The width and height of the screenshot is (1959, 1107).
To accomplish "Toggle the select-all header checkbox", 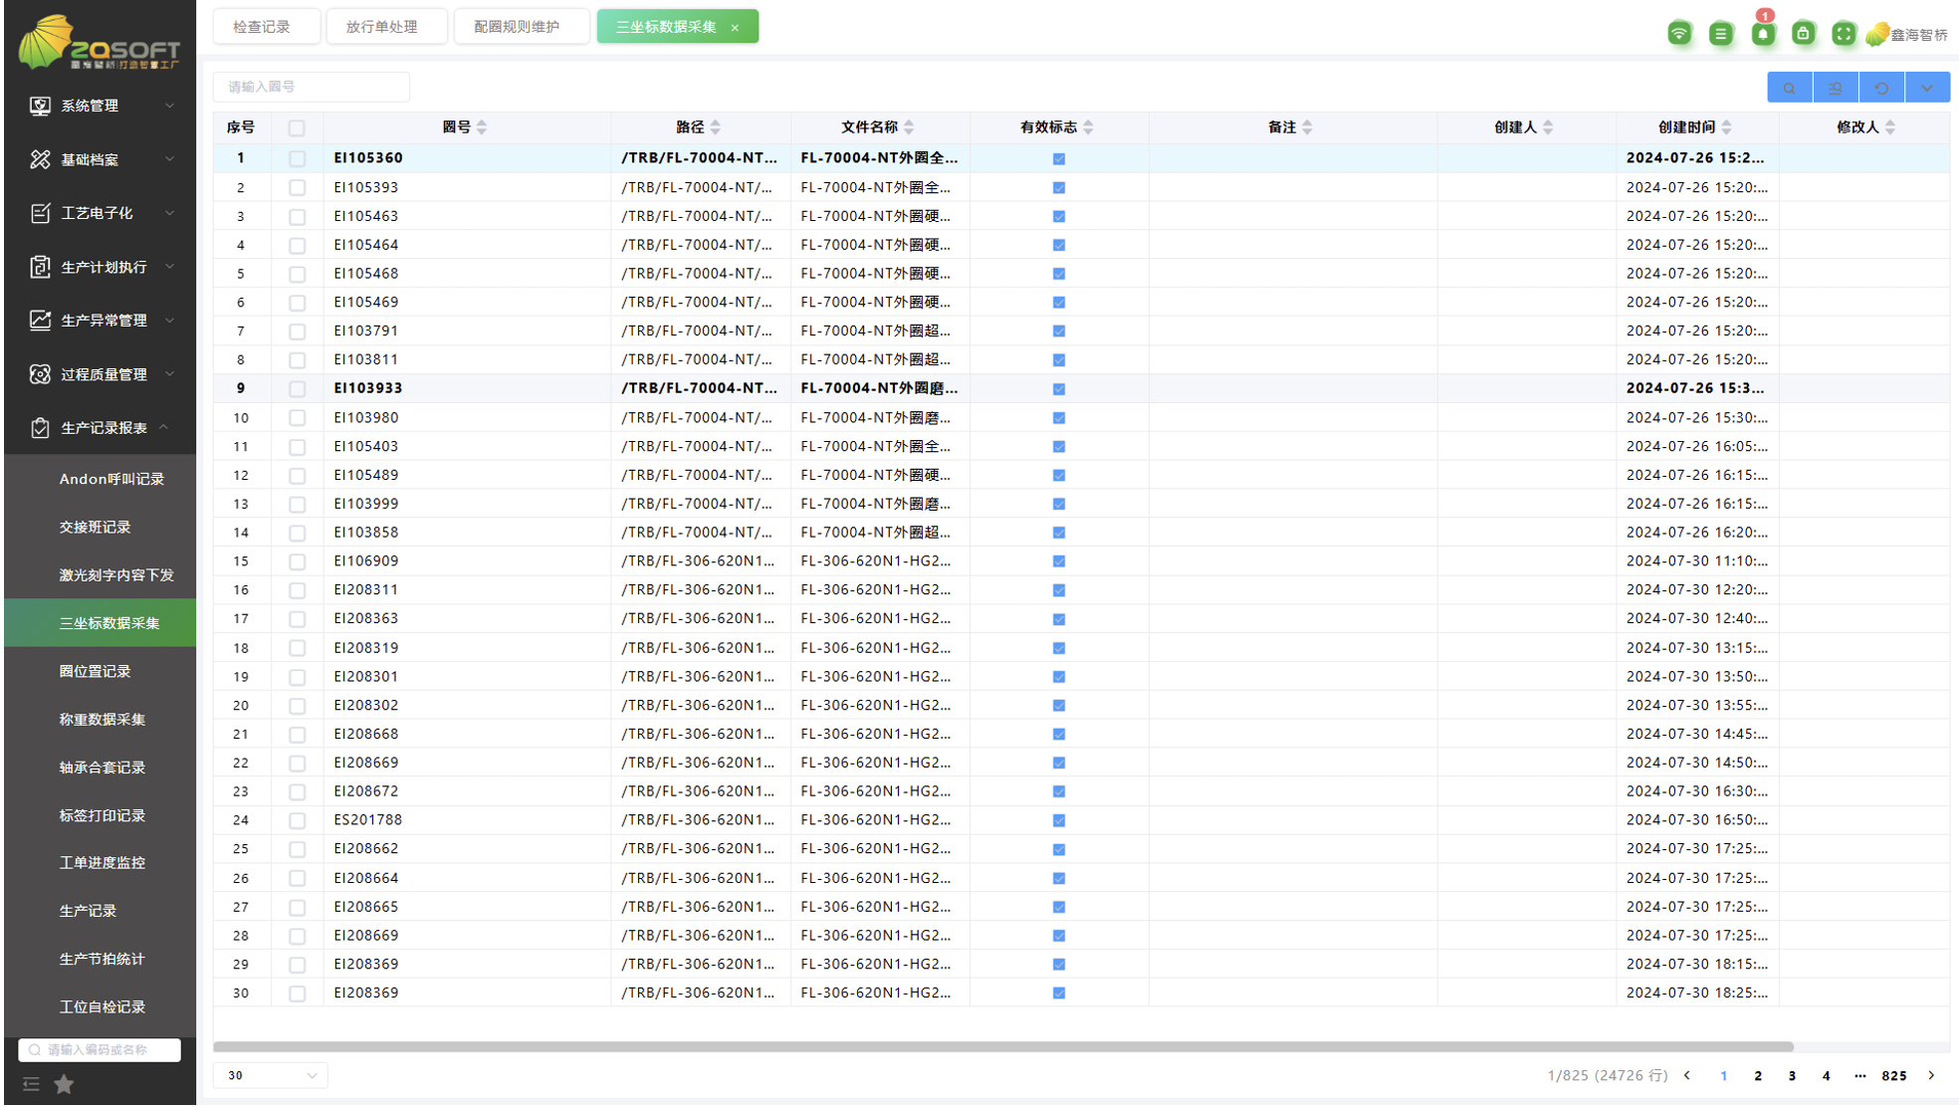I will (297, 127).
